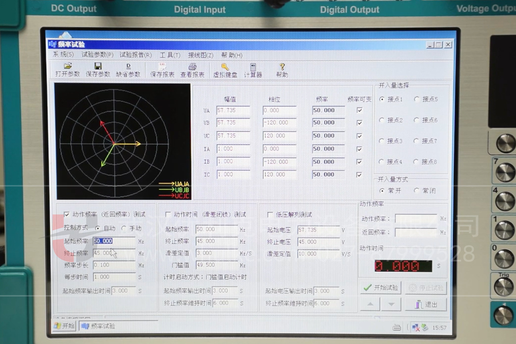The image size is (516, 344).
Task: Select contact 2 (接点2) radio button
Action: coord(381,120)
